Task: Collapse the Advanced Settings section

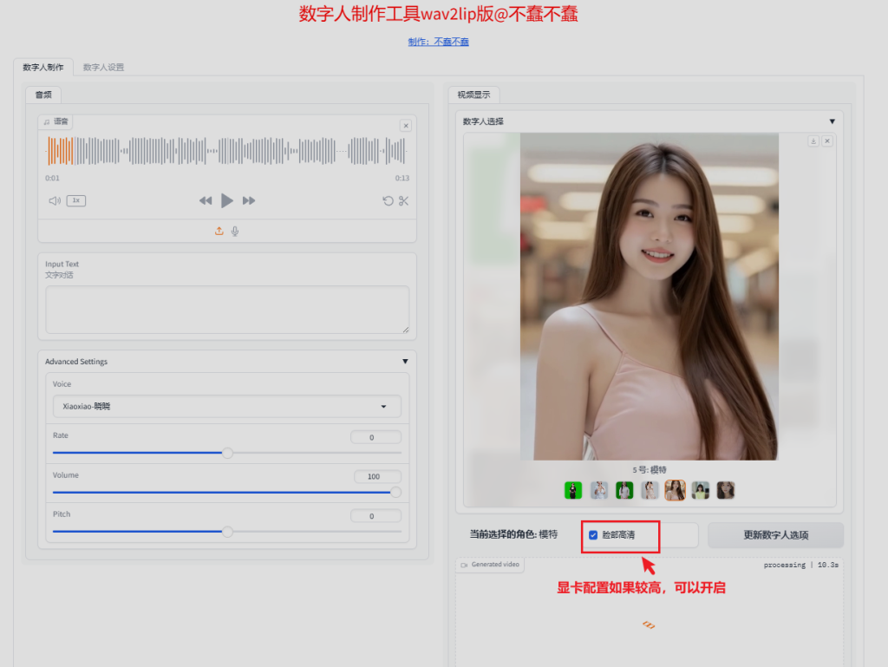Action: pos(404,362)
